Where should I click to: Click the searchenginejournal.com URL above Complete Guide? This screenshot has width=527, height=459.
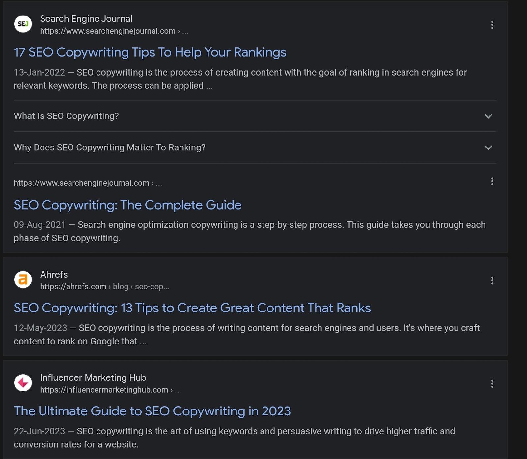pyautogui.click(x=88, y=183)
